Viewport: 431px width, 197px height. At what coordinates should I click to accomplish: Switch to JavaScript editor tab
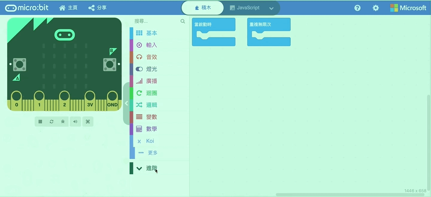click(245, 8)
